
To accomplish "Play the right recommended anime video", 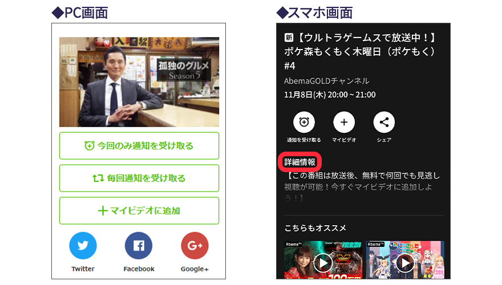I will [x=405, y=263].
